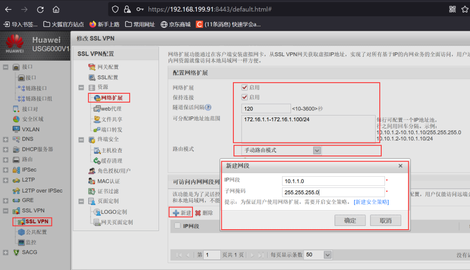Viewport: 470px width, 270px height.
Task: Collapse the 资源 section
Action: click(81, 87)
